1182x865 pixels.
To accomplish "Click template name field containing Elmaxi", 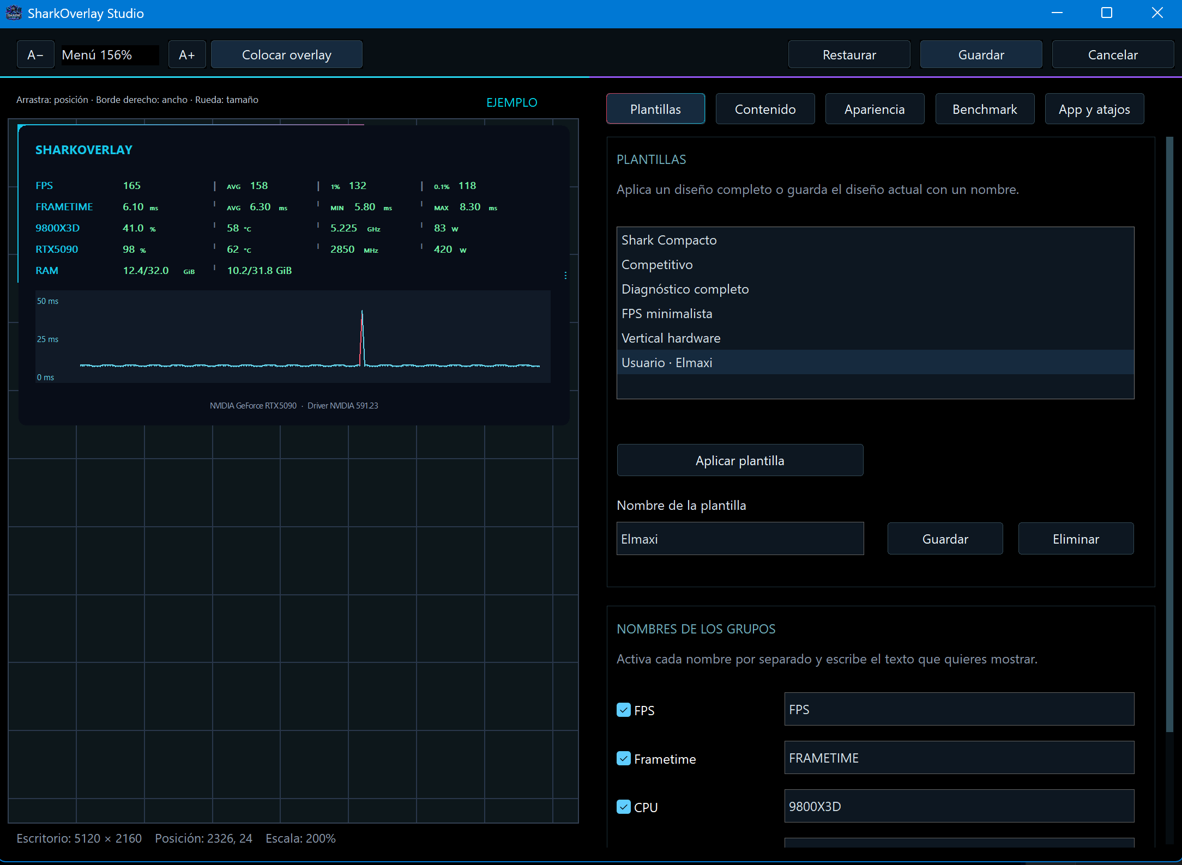I will (x=740, y=539).
